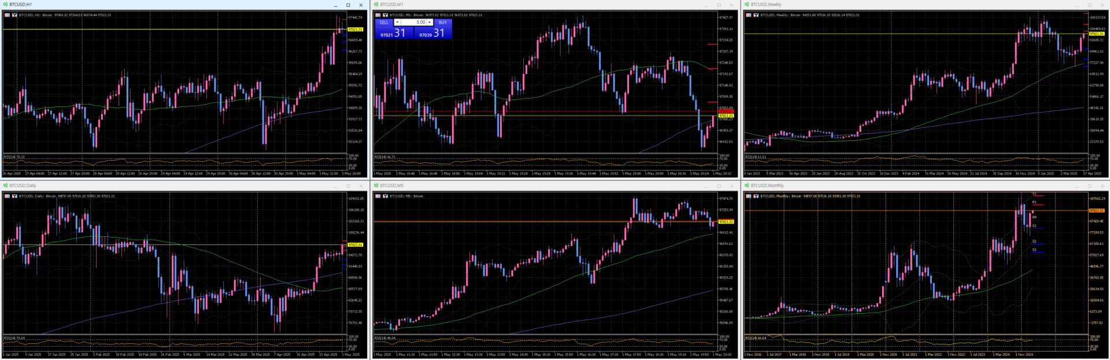
Task: Click the BTCUSD,Monthly window title chart icon
Action: (x=747, y=185)
